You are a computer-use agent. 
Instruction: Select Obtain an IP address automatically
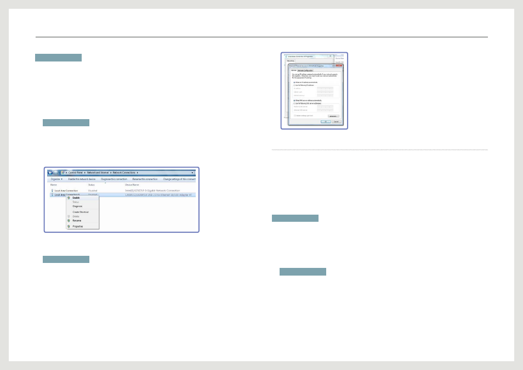click(305, 82)
